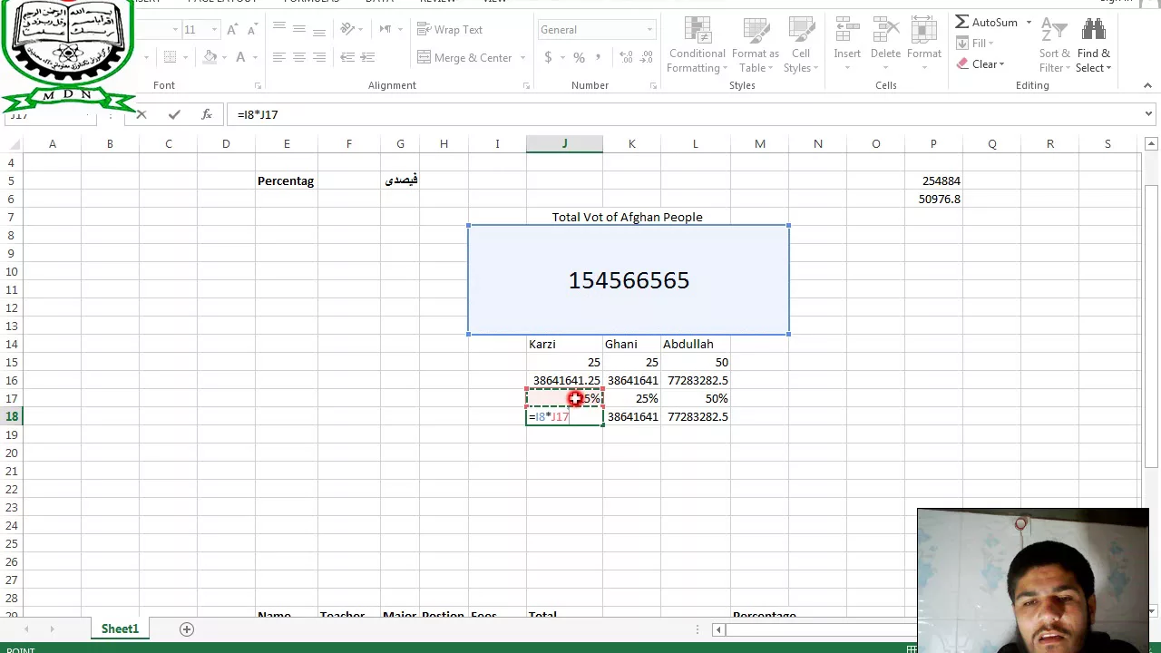This screenshot has height=653, width=1161.
Task: Click the Increase Decimal icon
Action: tap(627, 57)
